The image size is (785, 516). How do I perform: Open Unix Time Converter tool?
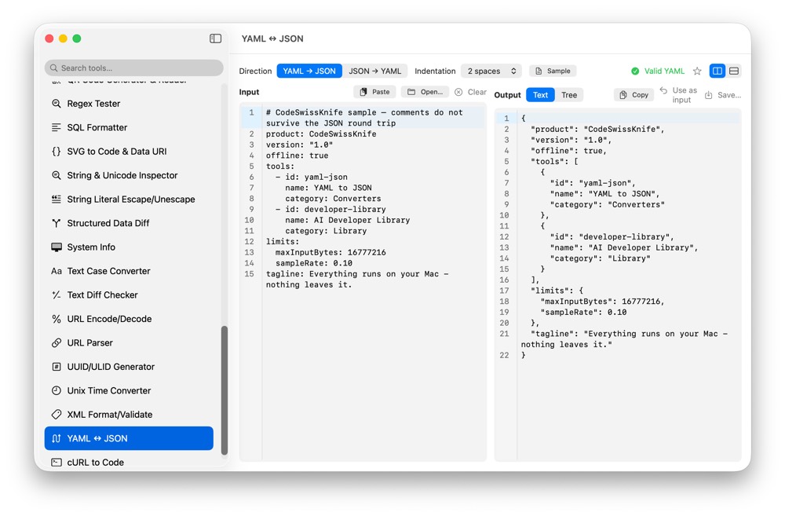pyautogui.click(x=129, y=391)
